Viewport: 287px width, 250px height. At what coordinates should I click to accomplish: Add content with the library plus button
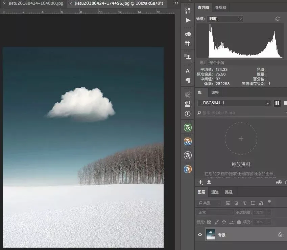pyautogui.click(x=200, y=182)
